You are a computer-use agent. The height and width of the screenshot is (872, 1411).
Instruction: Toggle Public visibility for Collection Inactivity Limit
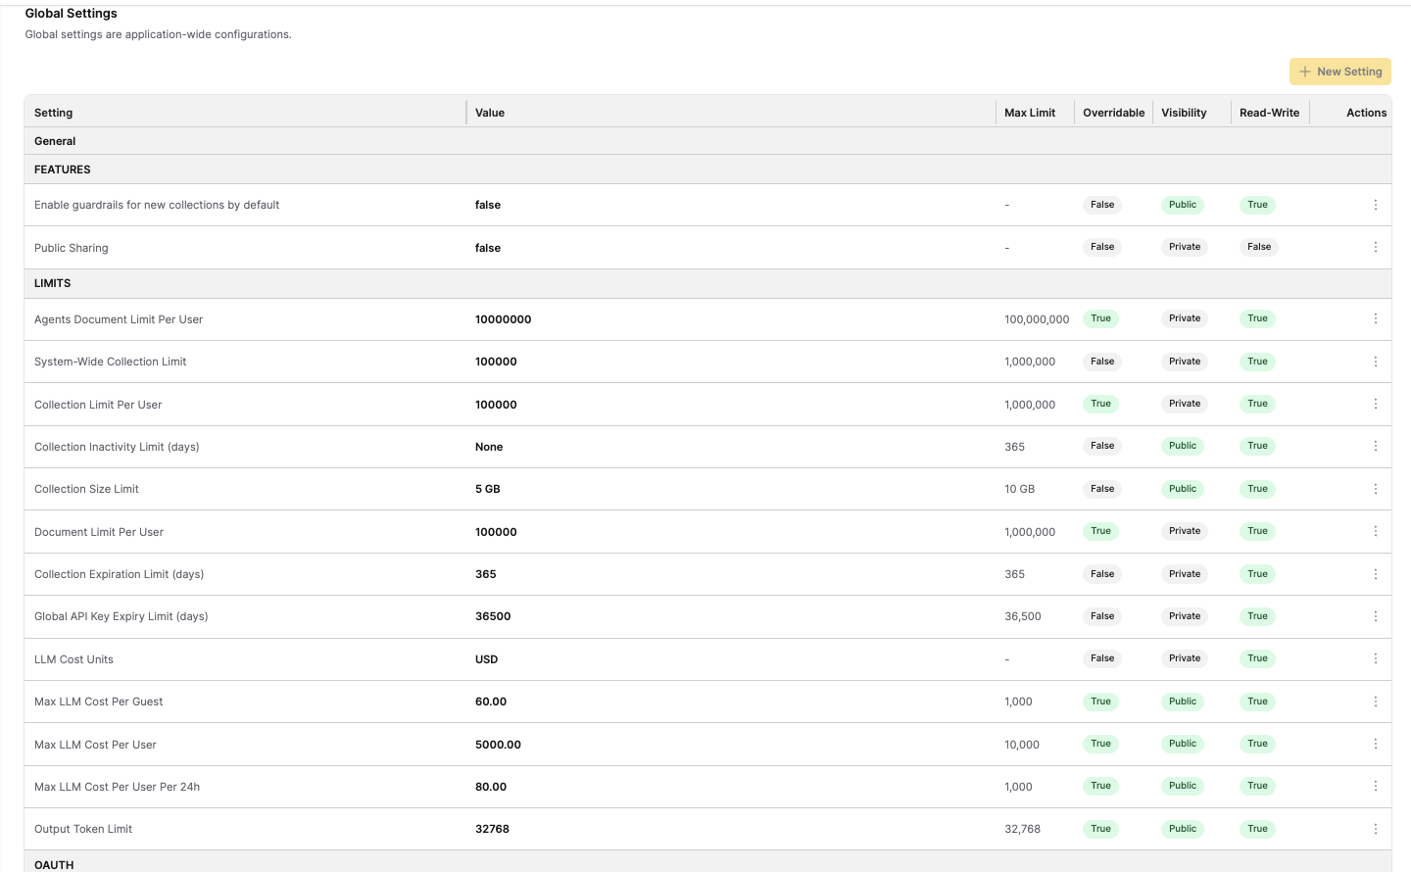pyautogui.click(x=1182, y=446)
